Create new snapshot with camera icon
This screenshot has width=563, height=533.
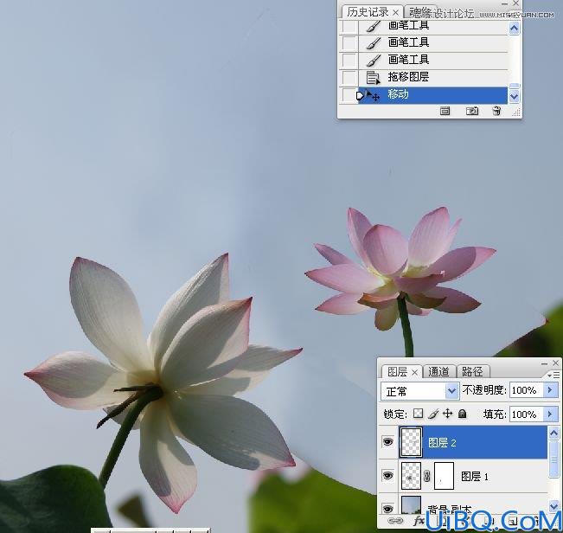(472, 111)
